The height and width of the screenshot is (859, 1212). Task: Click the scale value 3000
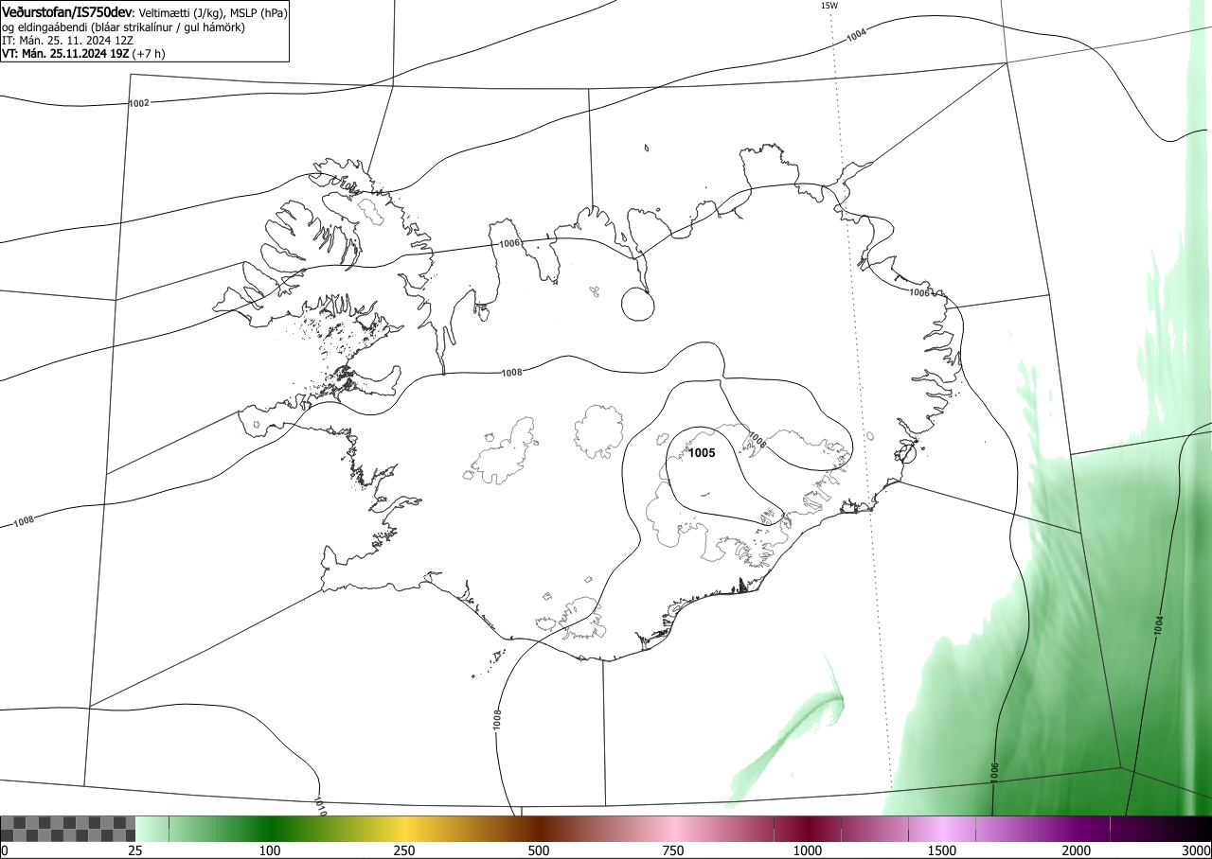[x=1196, y=850]
